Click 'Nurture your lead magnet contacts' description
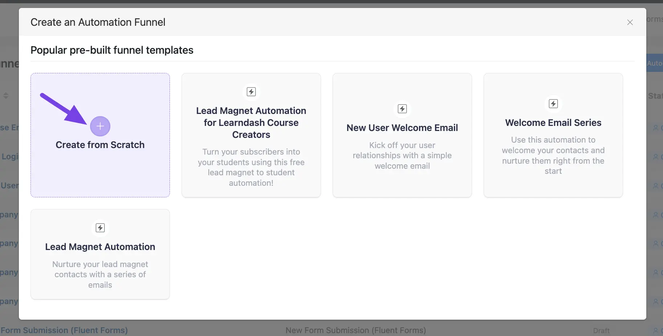The image size is (663, 336). coord(100,275)
